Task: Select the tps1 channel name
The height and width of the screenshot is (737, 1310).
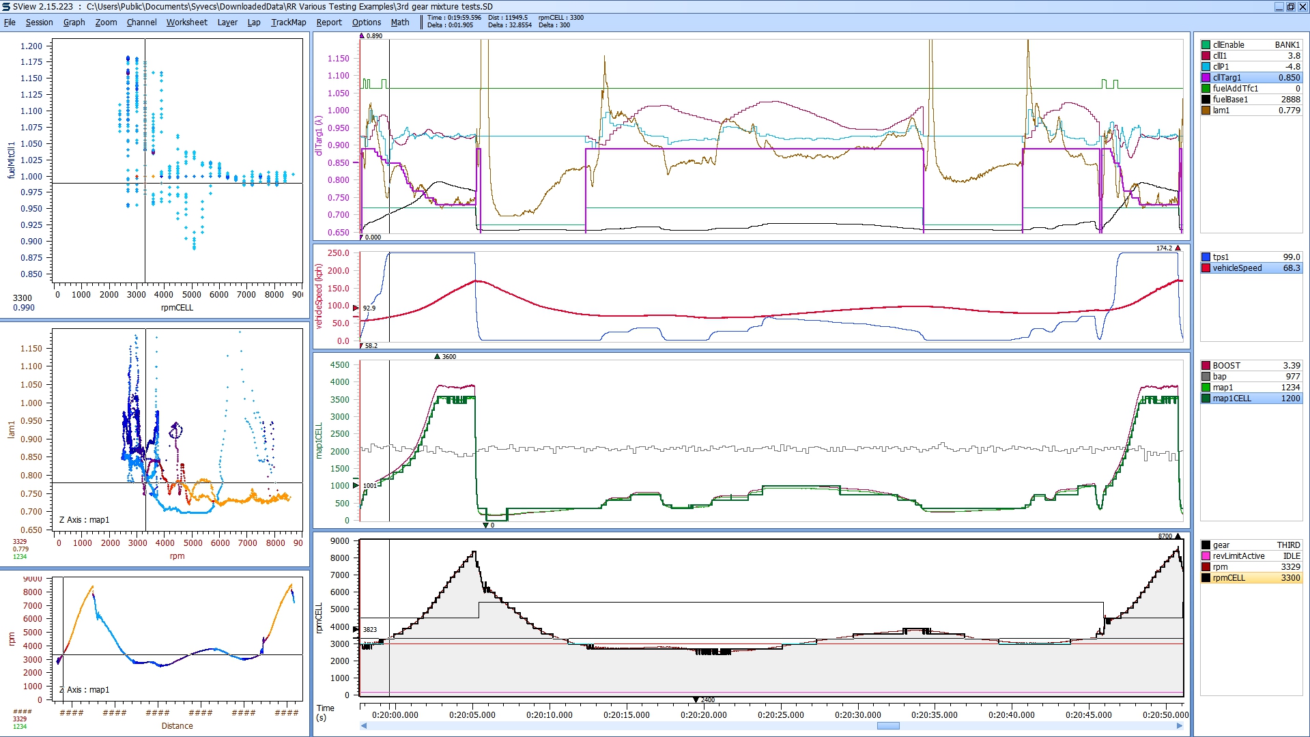Action: coord(1221,257)
